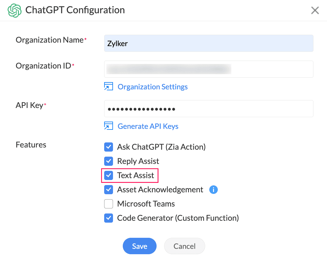Disable the Reply Assist checkbox
The height and width of the screenshot is (264, 327).
pos(109,161)
